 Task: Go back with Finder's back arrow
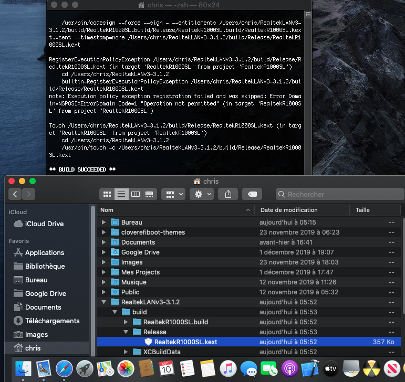tap(15, 194)
